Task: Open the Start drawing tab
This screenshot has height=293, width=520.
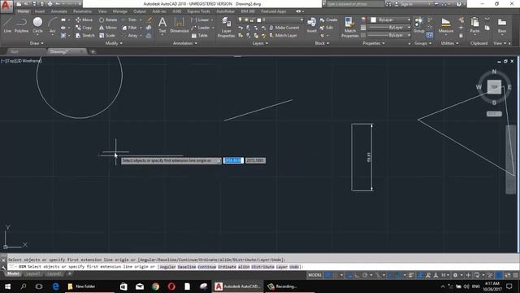Action: click(x=15, y=51)
